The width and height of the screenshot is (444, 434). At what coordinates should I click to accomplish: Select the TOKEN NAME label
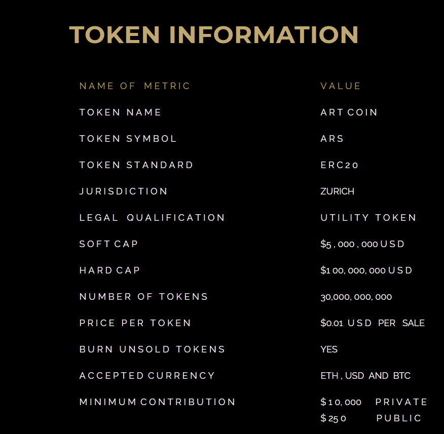pyautogui.click(x=120, y=112)
